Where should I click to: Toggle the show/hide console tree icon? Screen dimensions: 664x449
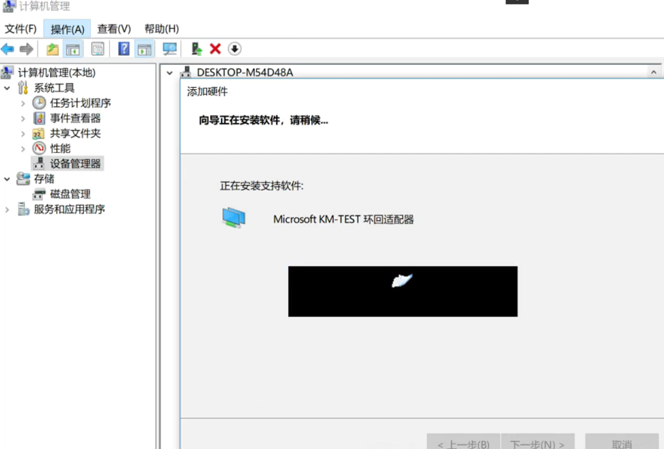(x=73, y=50)
